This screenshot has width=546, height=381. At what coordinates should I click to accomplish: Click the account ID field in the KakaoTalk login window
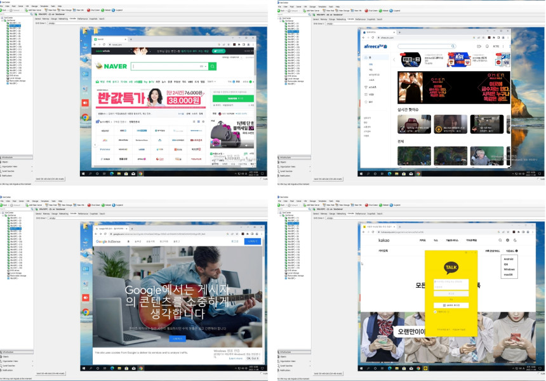coord(451,281)
